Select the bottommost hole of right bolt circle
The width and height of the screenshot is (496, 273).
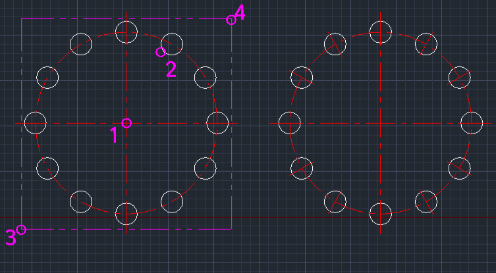[x=380, y=213]
